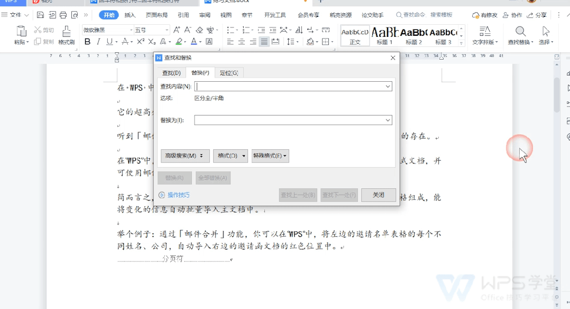Click the Cut (剪切) scissors icon
Viewport: 570px width, 309px height.
[x=38, y=30]
